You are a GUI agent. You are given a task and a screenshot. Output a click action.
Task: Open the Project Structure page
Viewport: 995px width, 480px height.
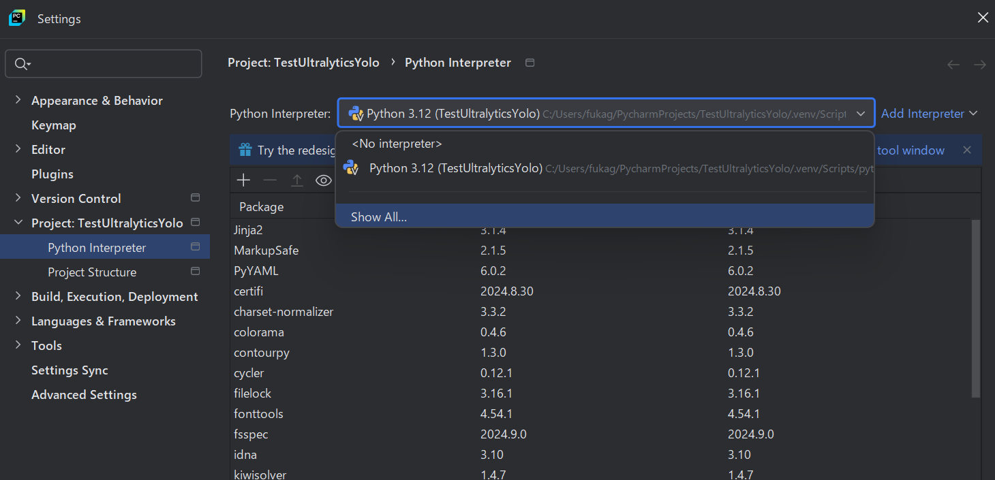click(x=92, y=272)
